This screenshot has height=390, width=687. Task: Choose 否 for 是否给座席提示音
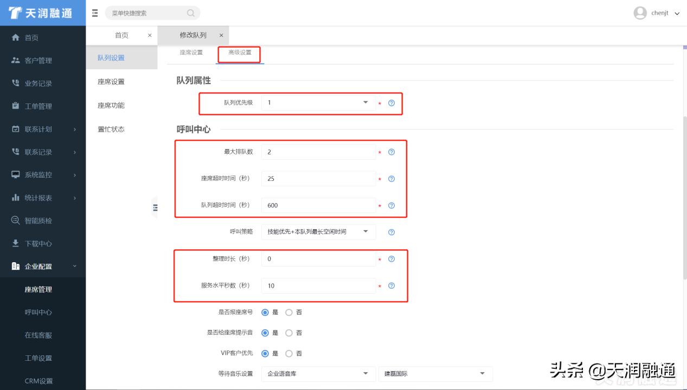click(289, 333)
